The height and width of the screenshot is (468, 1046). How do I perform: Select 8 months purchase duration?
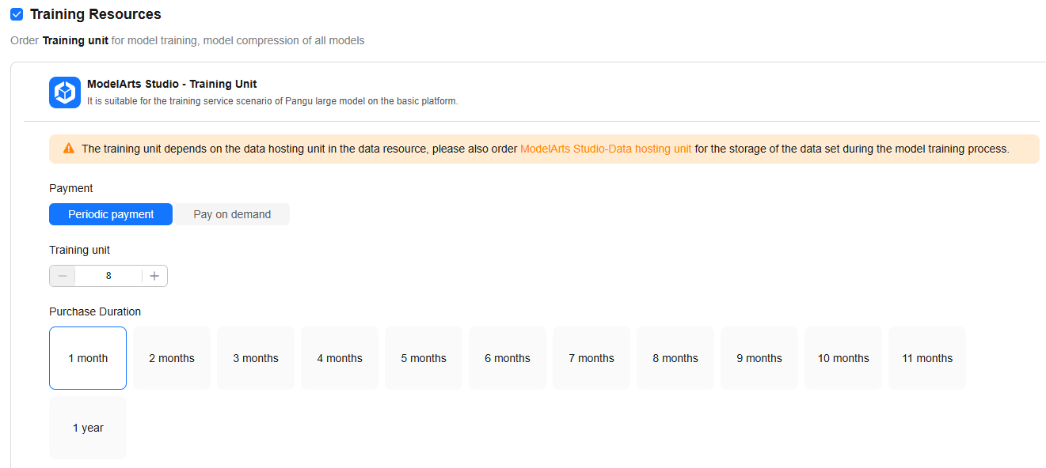(675, 358)
